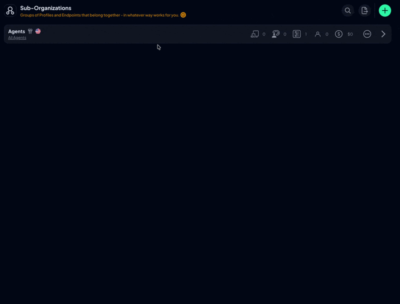Open the All Agents link
Screen dimensions: 400x304
(x=17, y=38)
